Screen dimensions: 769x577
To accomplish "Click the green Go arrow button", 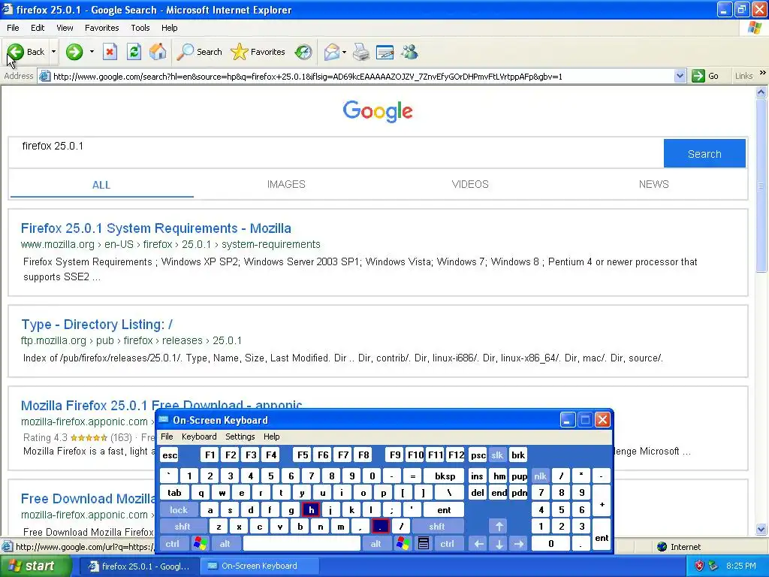I will (698, 76).
